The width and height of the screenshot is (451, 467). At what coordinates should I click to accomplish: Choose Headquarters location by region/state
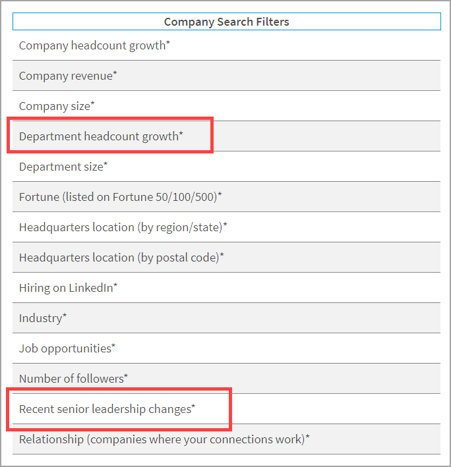click(x=121, y=227)
